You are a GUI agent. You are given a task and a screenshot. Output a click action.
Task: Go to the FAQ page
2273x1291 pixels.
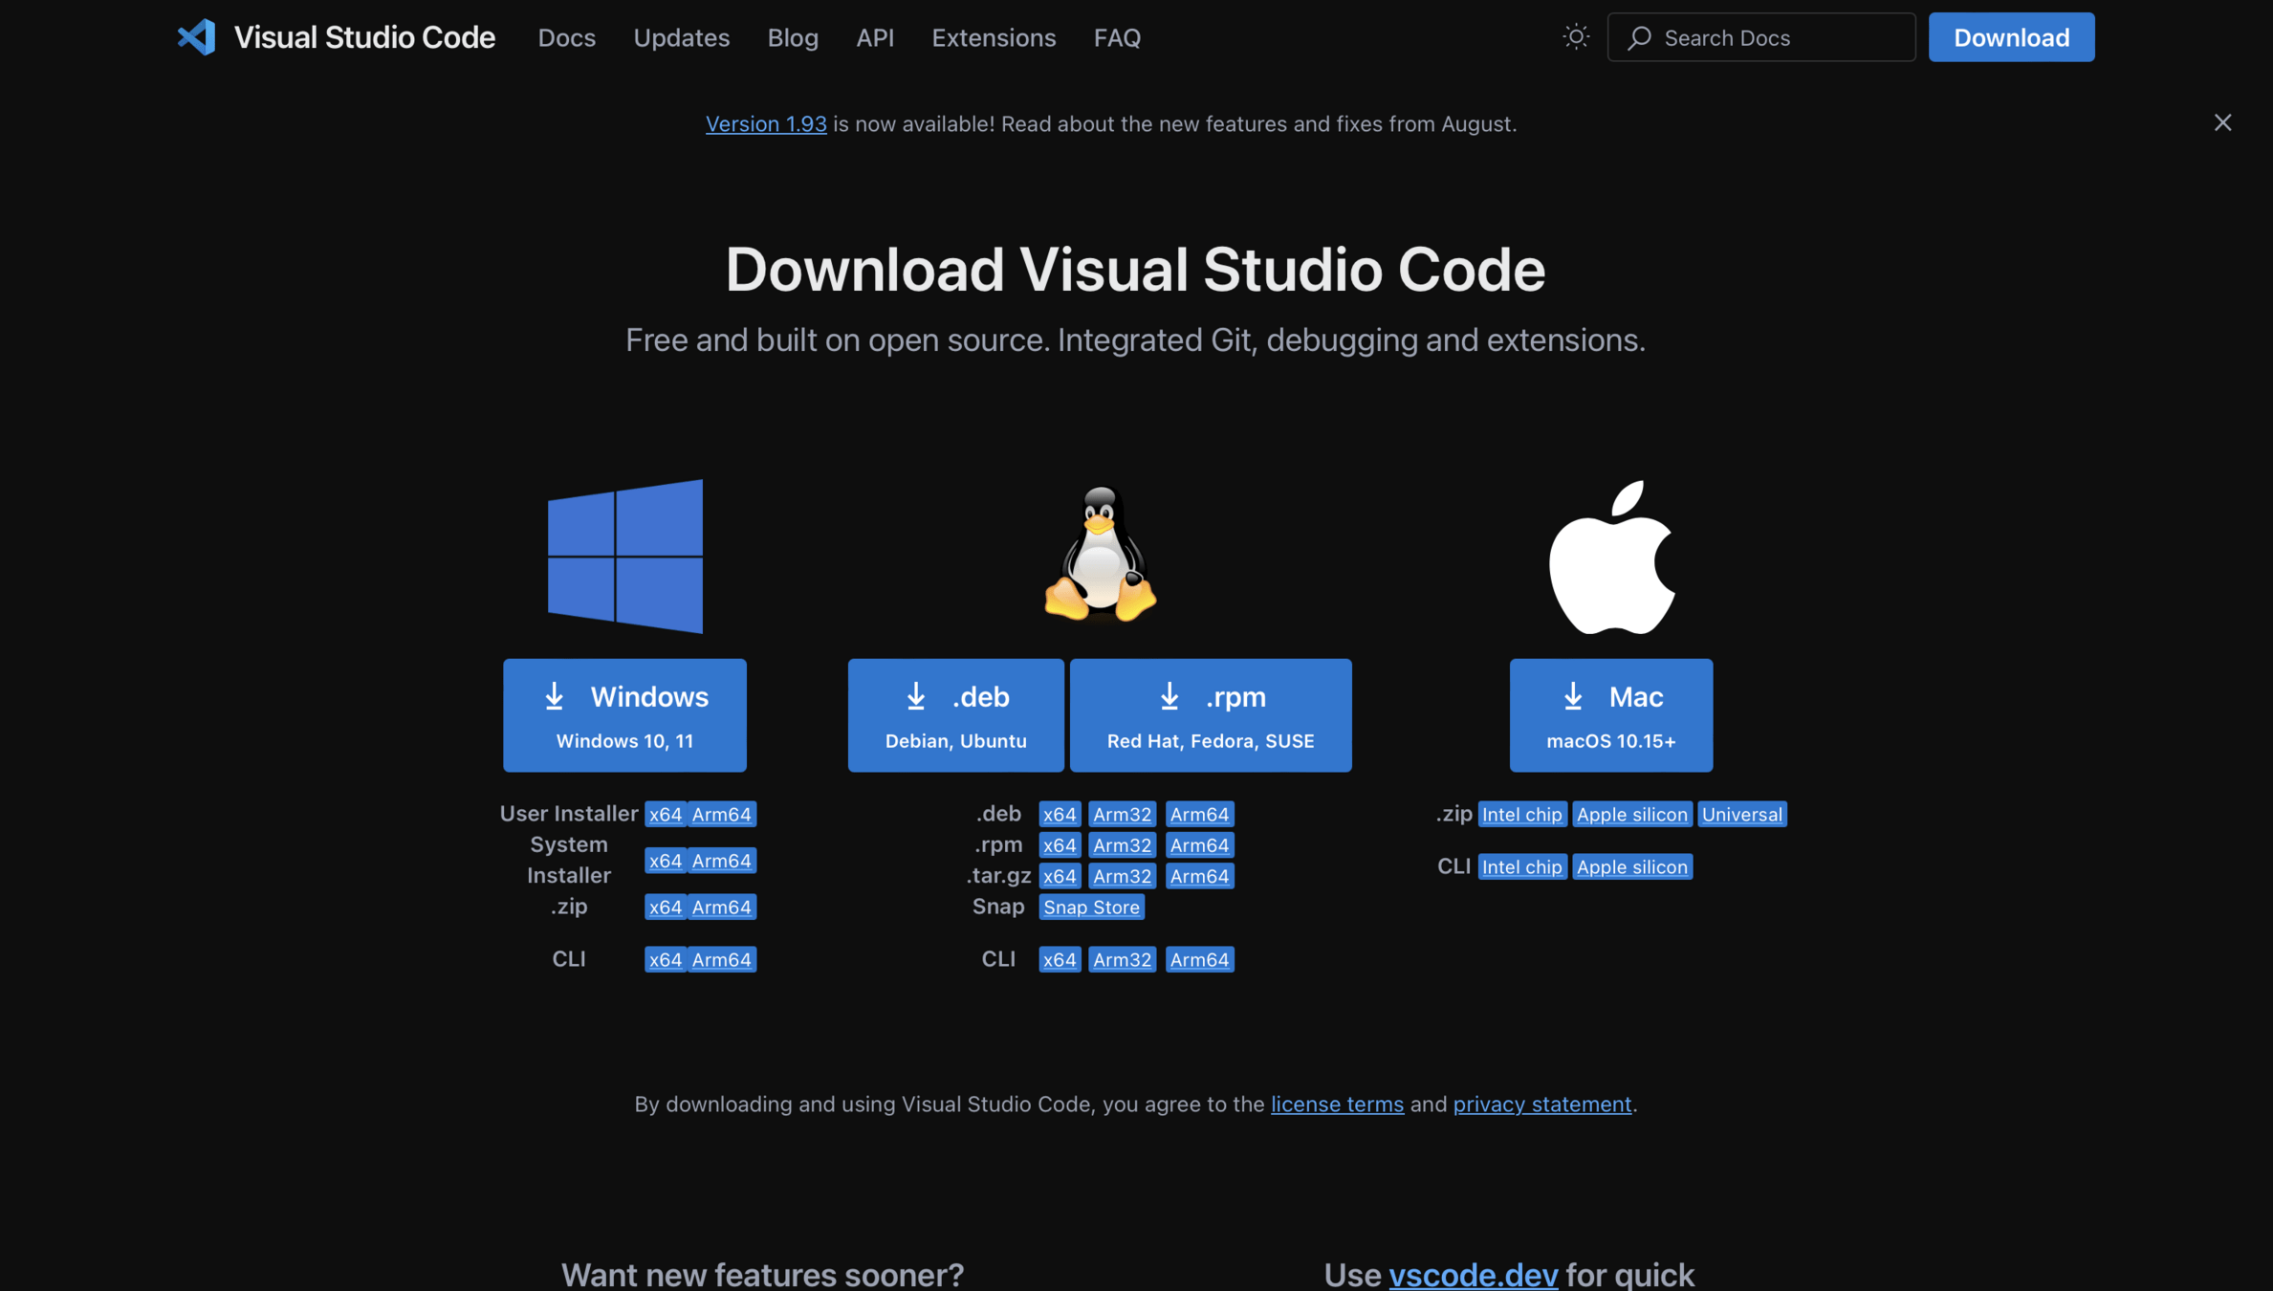point(1117,37)
